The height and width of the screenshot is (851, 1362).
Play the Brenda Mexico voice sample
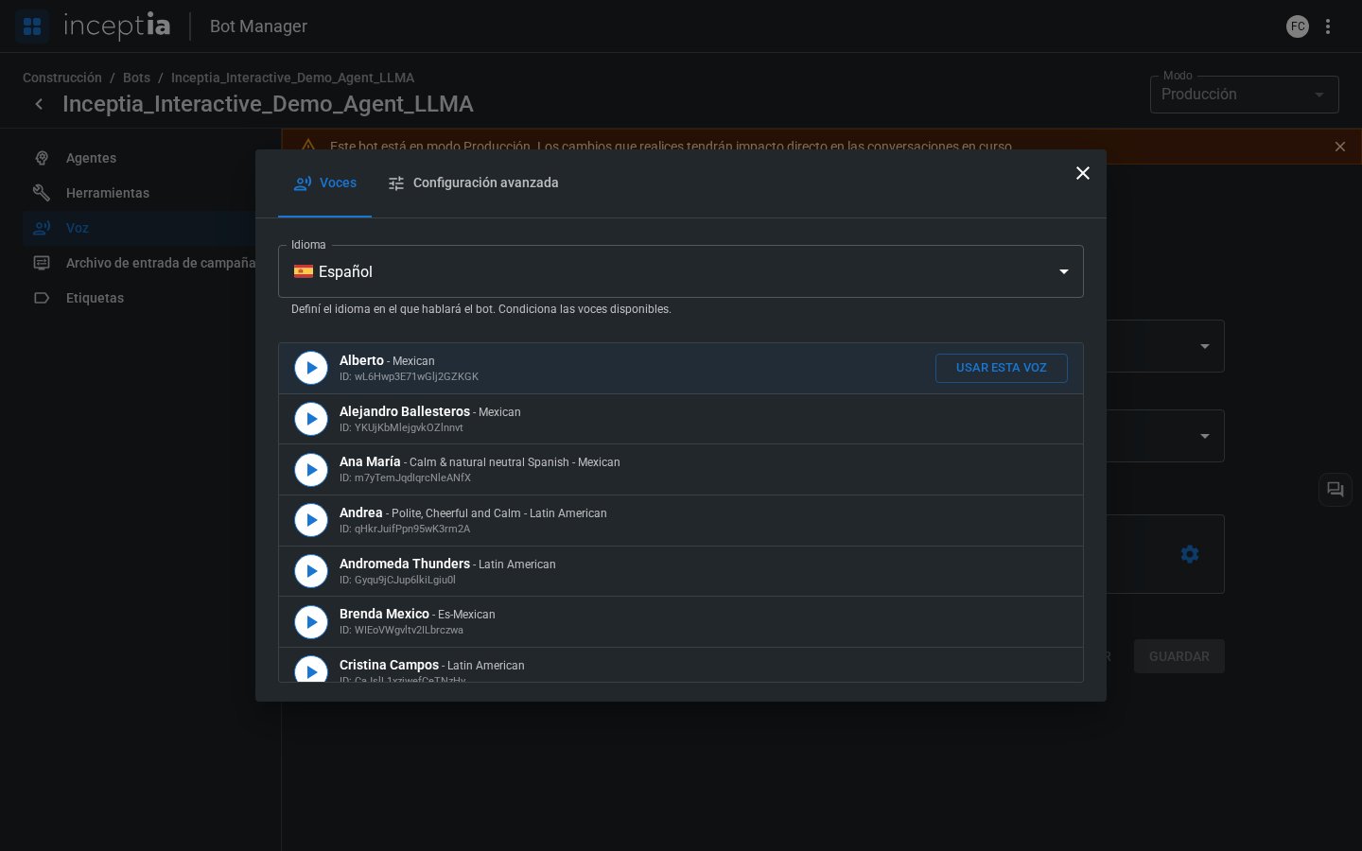tap(311, 622)
